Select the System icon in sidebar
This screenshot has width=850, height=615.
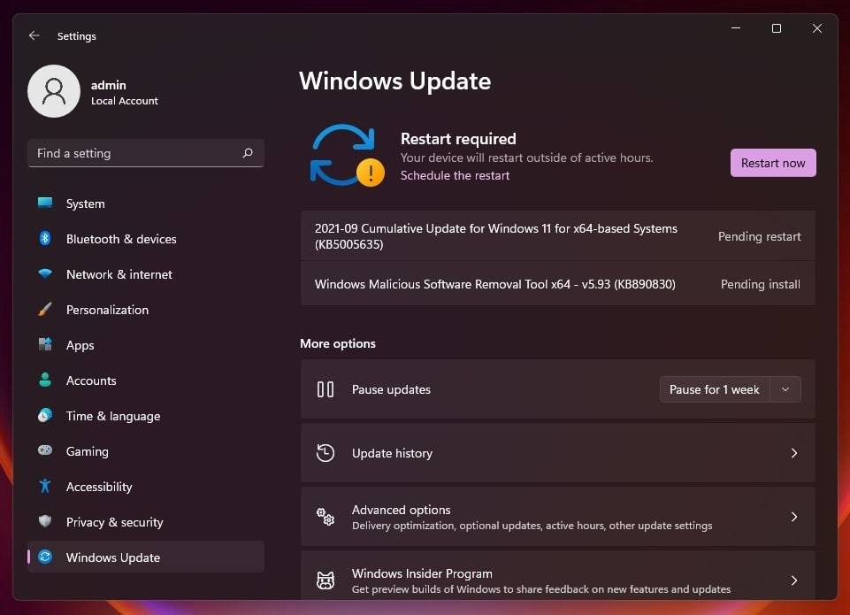tap(46, 203)
